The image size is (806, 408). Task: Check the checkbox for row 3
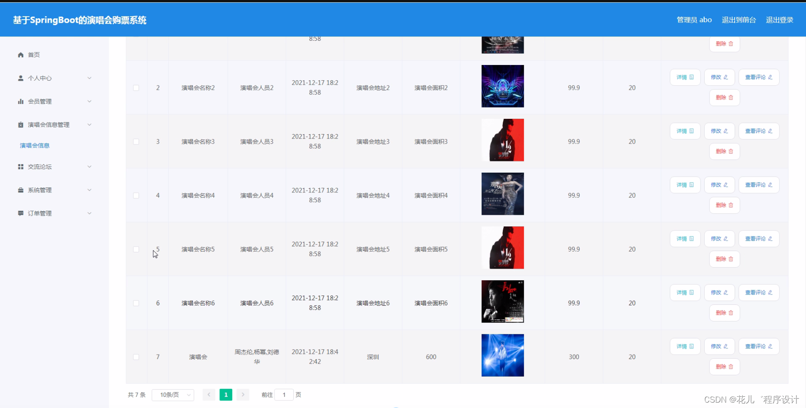(x=136, y=141)
